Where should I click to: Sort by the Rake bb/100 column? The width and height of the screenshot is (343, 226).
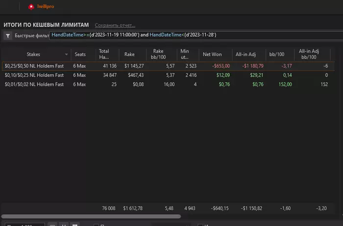158,54
